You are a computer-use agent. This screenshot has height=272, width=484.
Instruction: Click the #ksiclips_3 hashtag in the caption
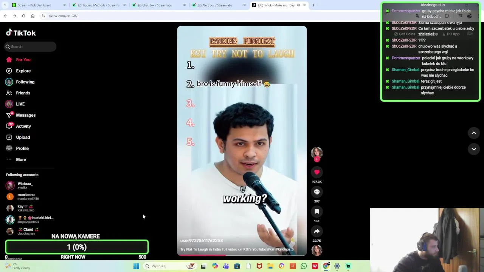pos(284,249)
